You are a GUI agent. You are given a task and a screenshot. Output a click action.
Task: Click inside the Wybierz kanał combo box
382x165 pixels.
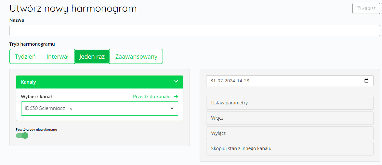tap(99, 108)
